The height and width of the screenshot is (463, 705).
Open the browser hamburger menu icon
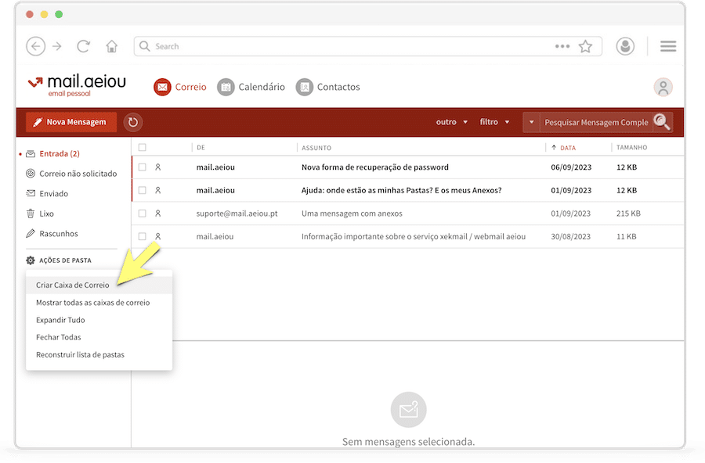667,46
